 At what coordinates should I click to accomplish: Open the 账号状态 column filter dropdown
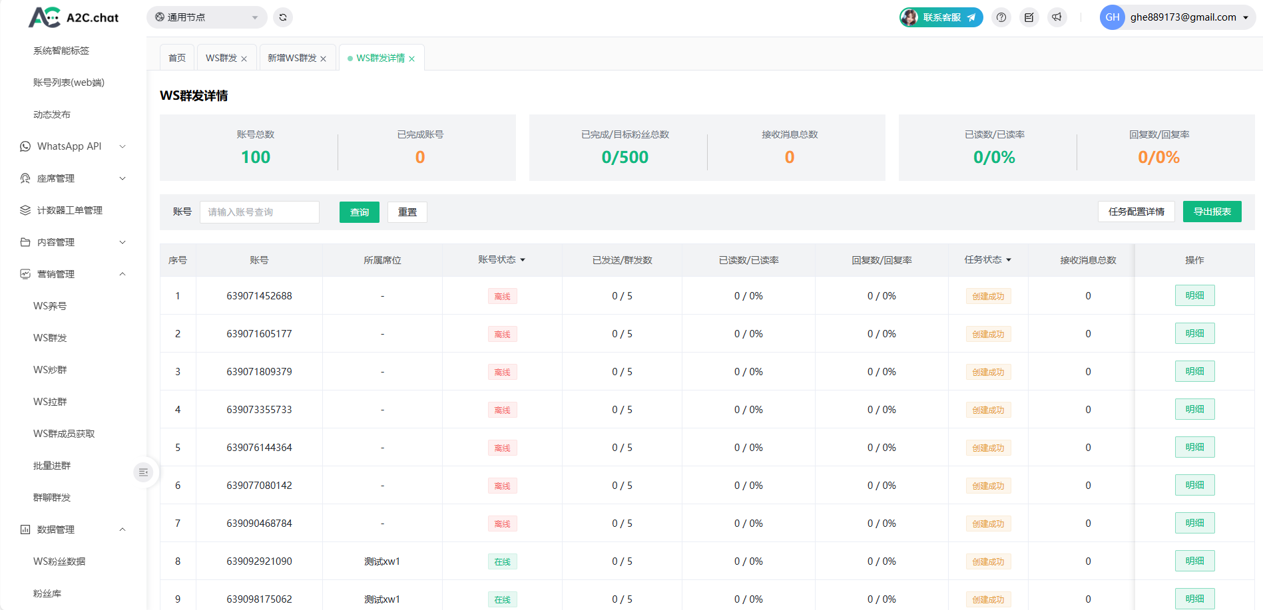[523, 260]
